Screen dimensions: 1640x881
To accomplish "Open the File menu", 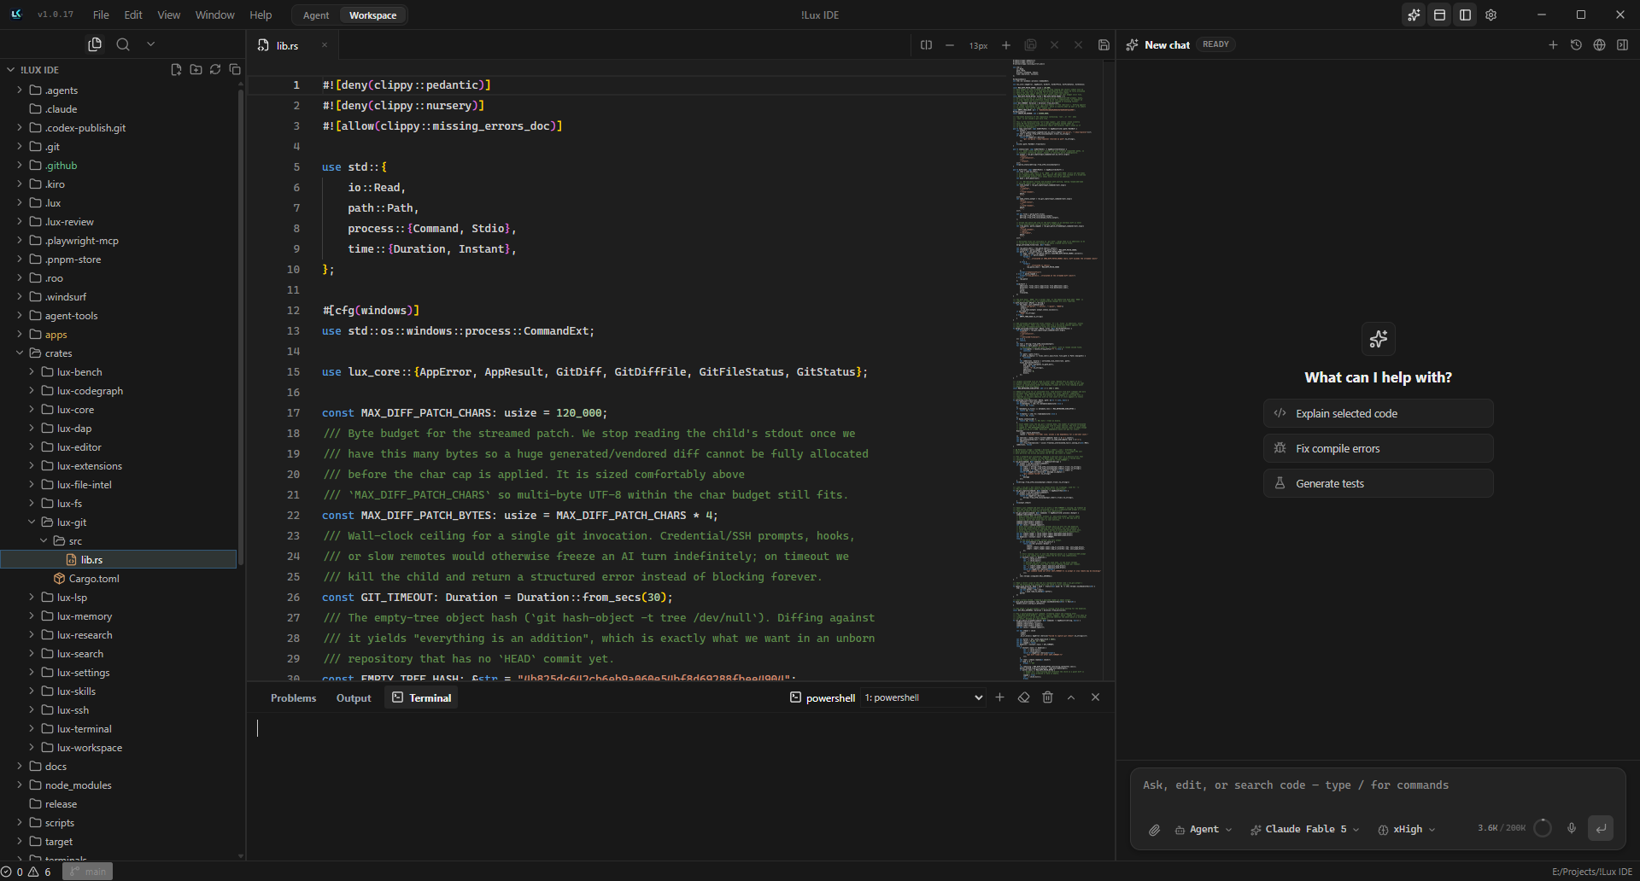I will (101, 15).
